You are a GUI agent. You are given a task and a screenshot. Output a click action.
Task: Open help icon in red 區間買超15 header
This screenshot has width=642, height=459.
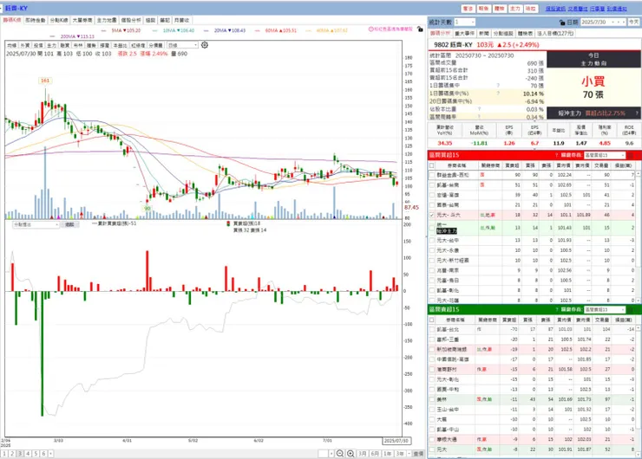pos(556,155)
